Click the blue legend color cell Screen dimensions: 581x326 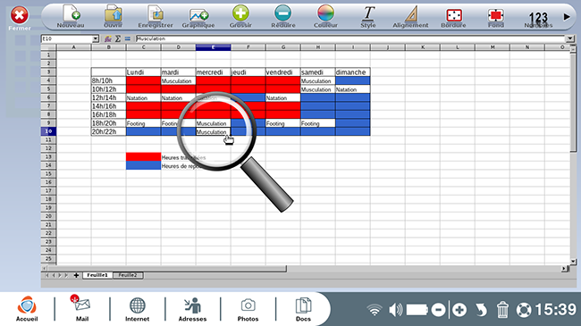[143, 165]
